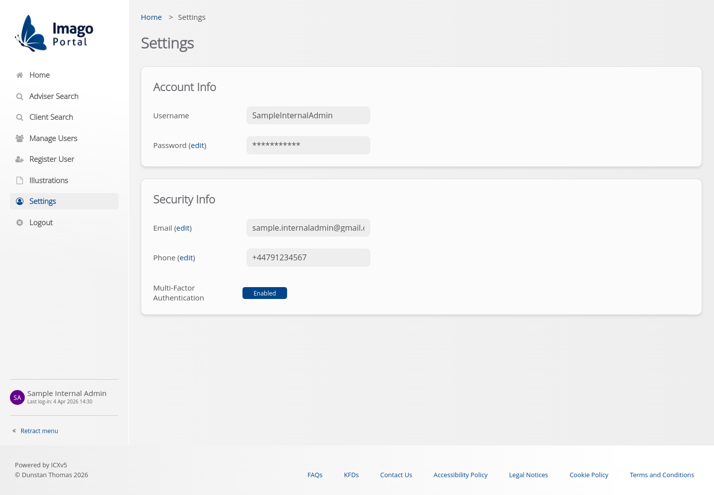Click the masked Password field
Image resolution: width=714 pixels, height=495 pixels.
click(308, 145)
